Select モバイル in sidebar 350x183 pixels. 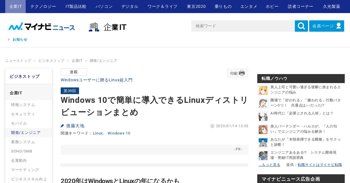[x=29, y=123]
